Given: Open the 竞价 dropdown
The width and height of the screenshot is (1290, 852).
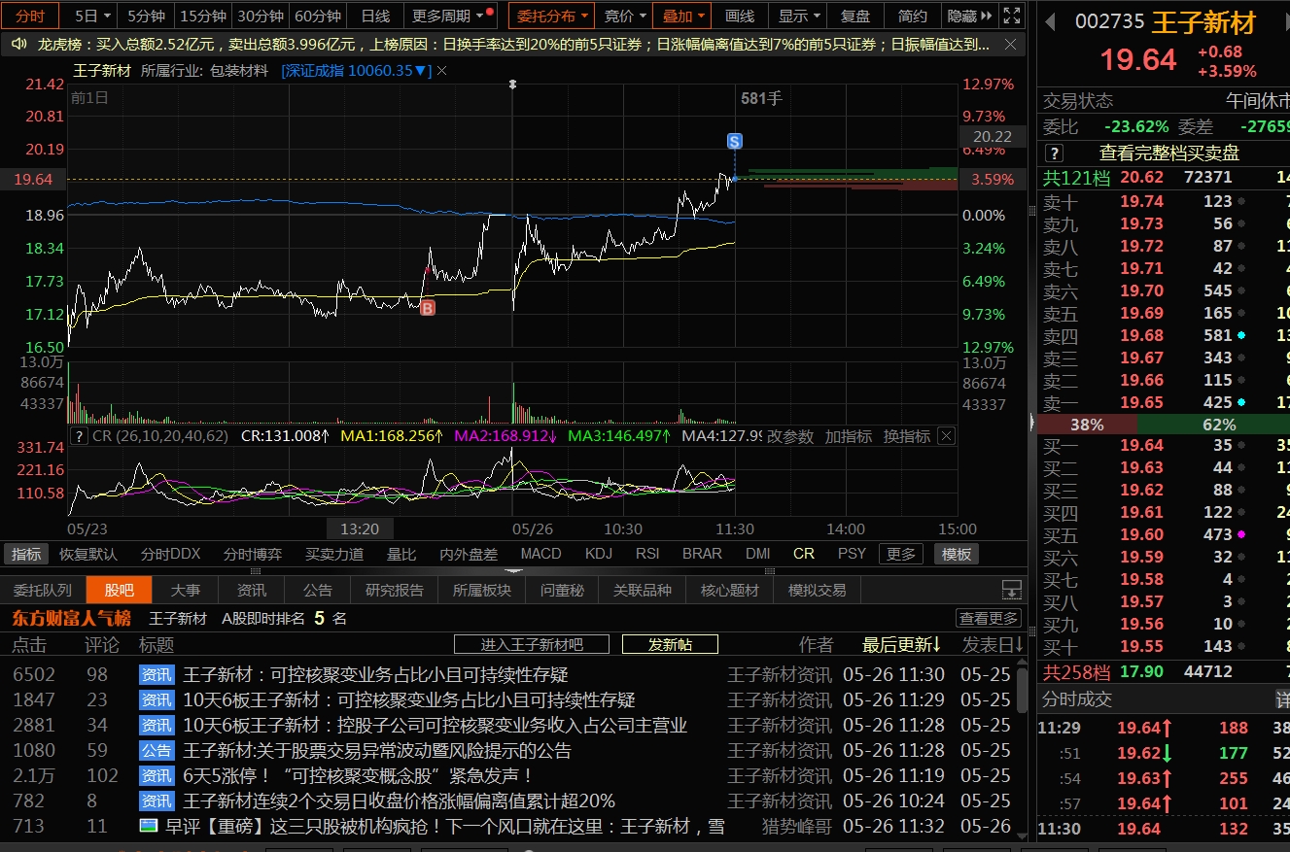Looking at the screenshot, I should (625, 16).
